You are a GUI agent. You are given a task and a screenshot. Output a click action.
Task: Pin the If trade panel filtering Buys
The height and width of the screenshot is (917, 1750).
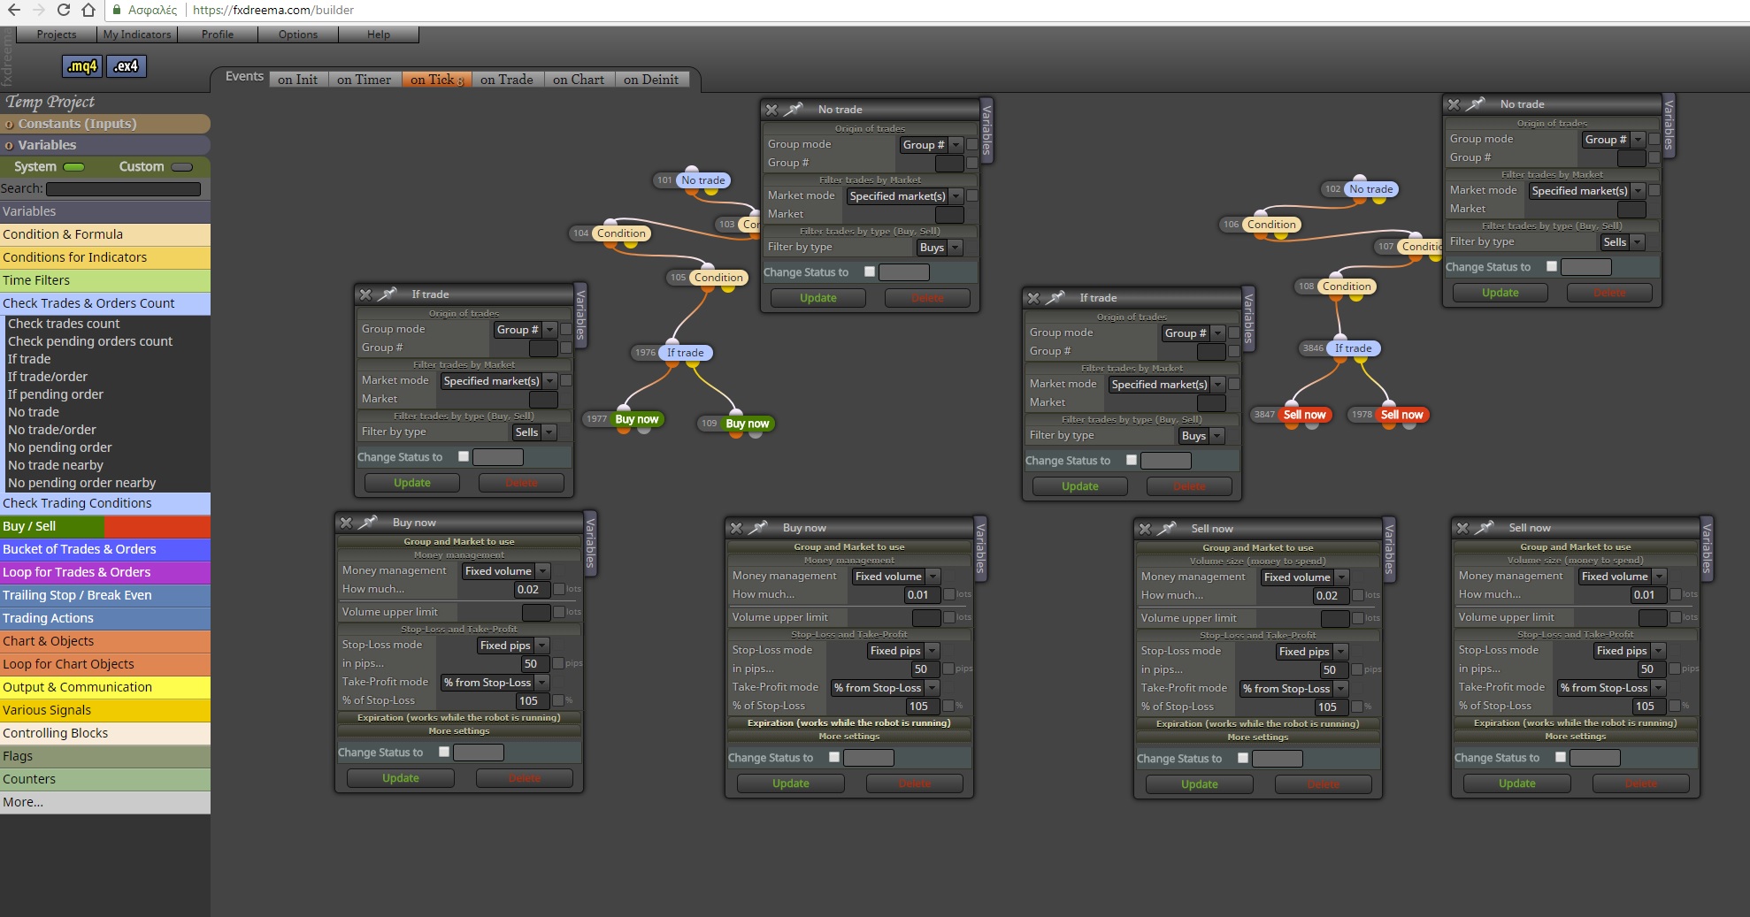click(x=1055, y=298)
